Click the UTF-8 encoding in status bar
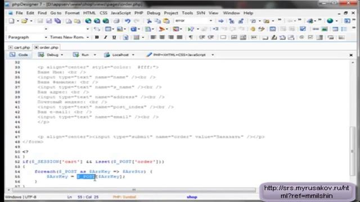 (x=30, y=197)
